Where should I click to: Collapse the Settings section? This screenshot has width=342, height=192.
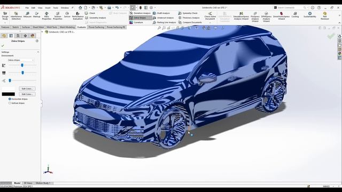[x=38, y=52]
